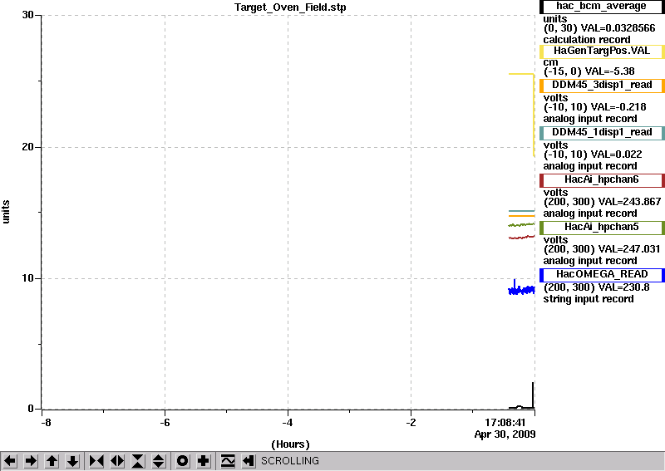Shift the plot up with the up arrow
The width and height of the screenshot is (665, 471).
(52, 461)
